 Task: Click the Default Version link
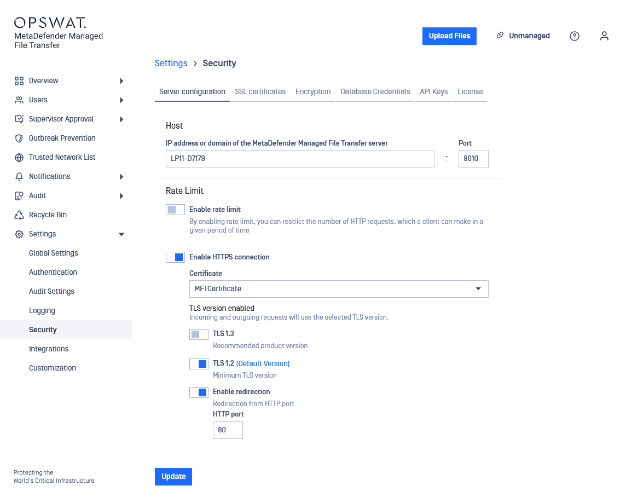[263, 363]
